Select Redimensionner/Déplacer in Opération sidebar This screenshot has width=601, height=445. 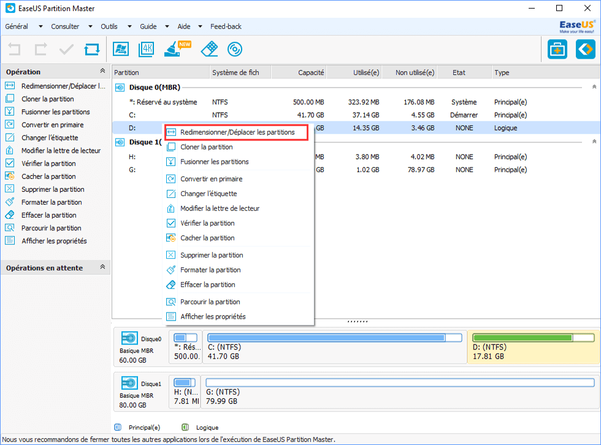pos(56,86)
